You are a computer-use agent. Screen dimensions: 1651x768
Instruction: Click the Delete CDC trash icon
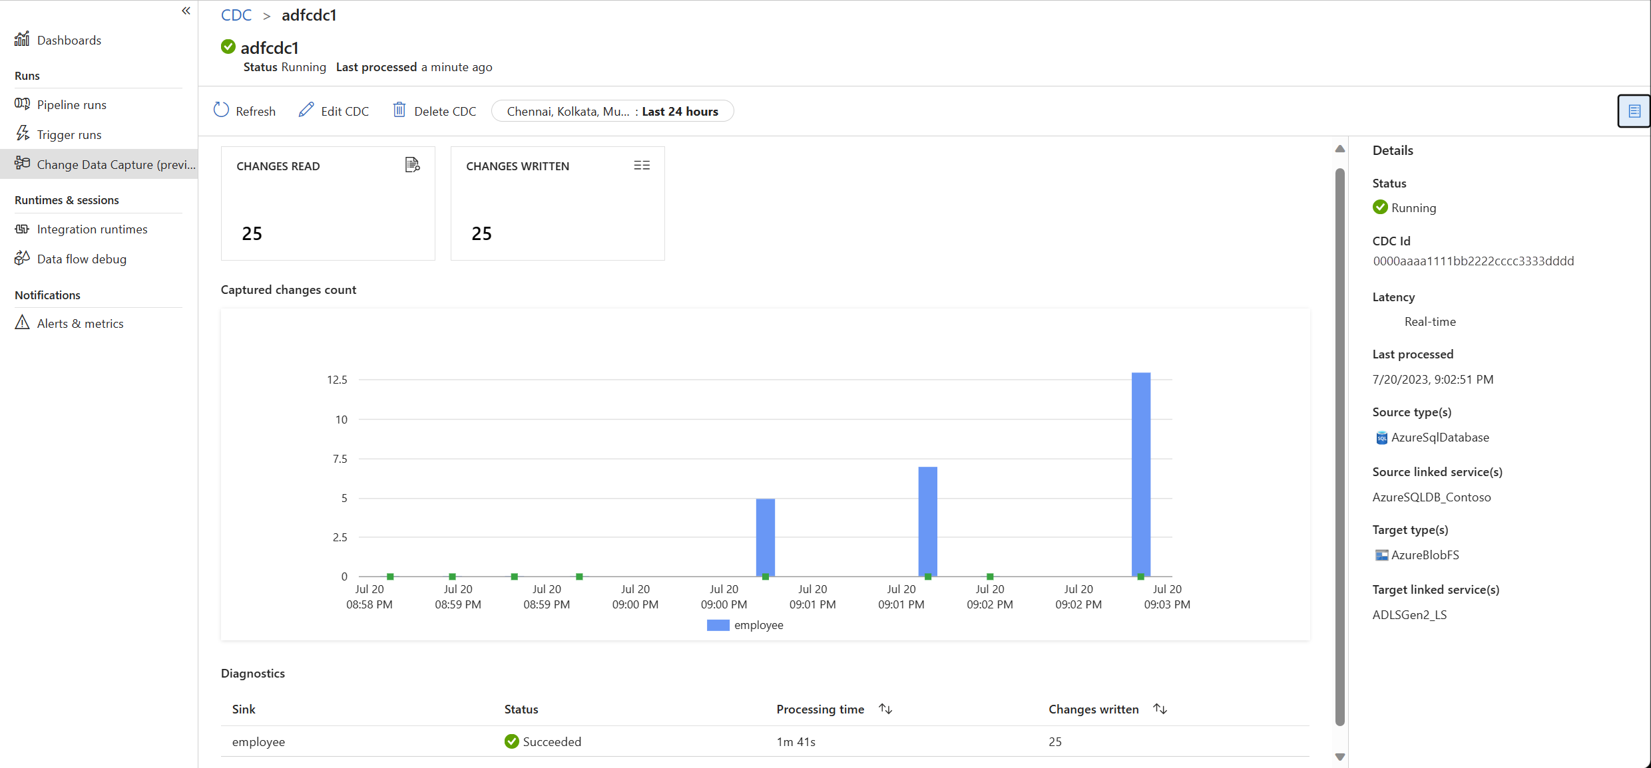pyautogui.click(x=399, y=110)
